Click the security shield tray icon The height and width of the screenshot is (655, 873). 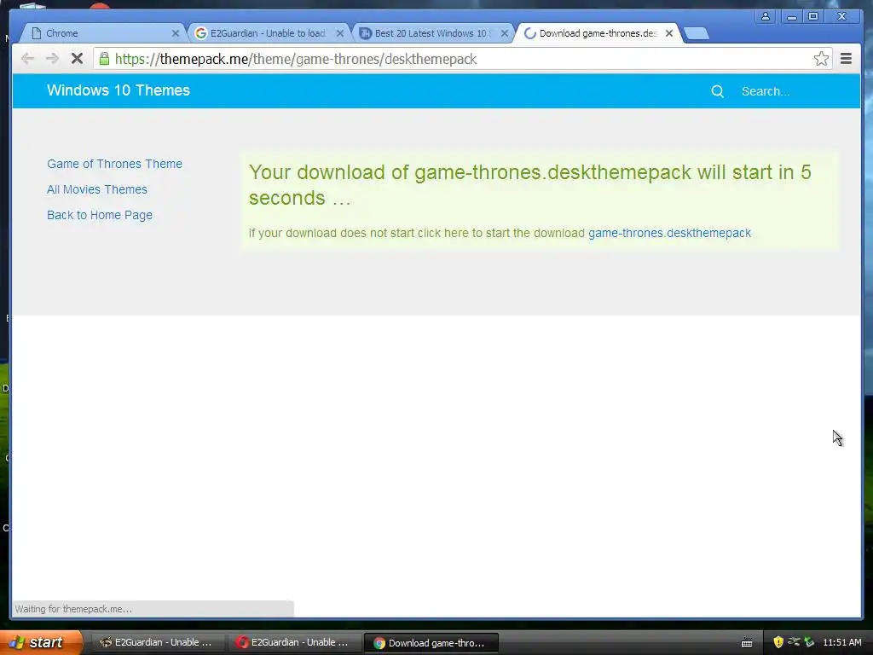[778, 642]
